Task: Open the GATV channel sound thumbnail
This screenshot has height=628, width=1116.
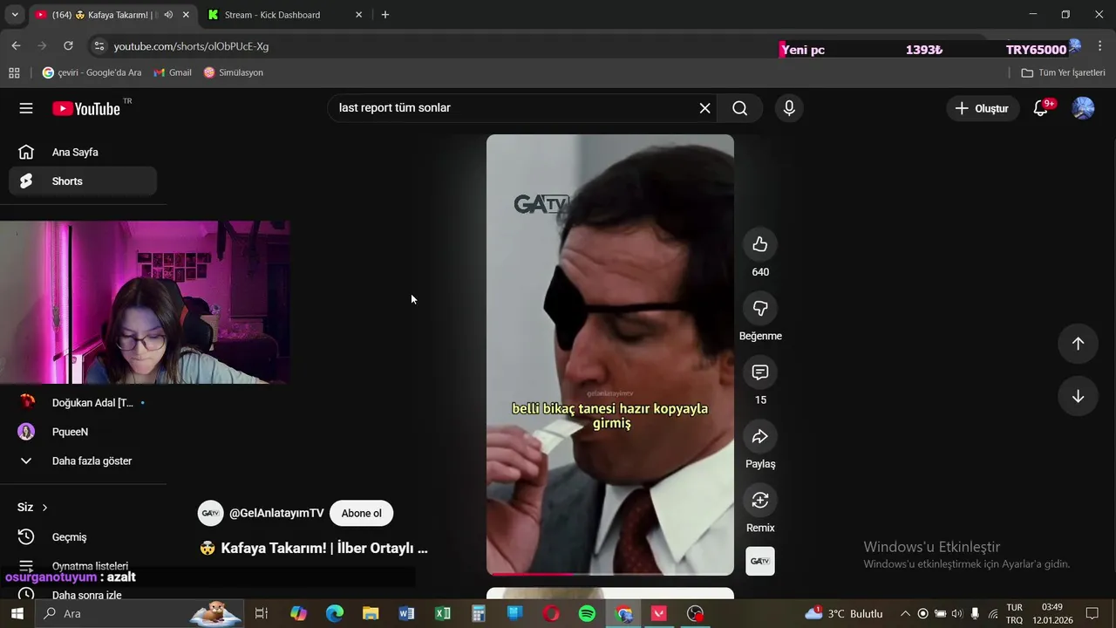Action: (760, 561)
